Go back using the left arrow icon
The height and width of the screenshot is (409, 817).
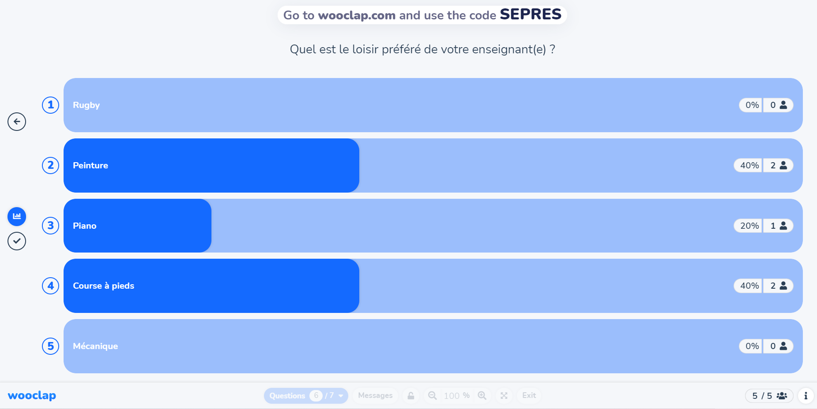click(x=17, y=122)
